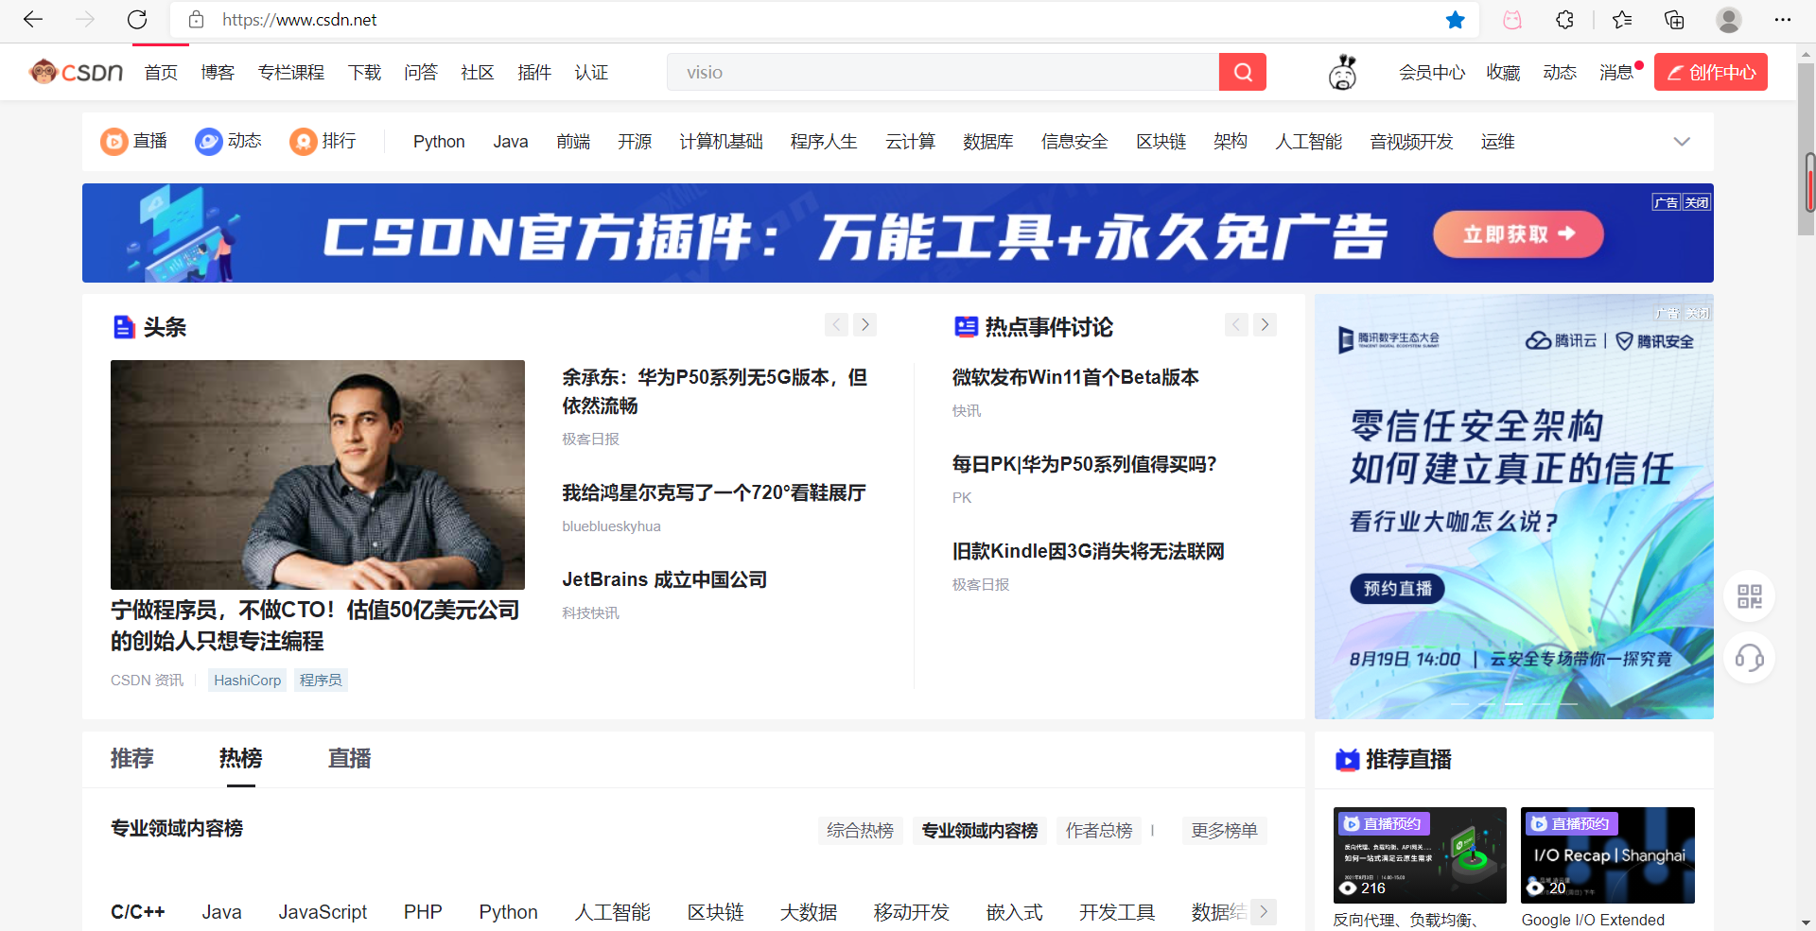The height and width of the screenshot is (931, 1816).
Task: Switch to 作者总榜 view
Action: click(1098, 830)
